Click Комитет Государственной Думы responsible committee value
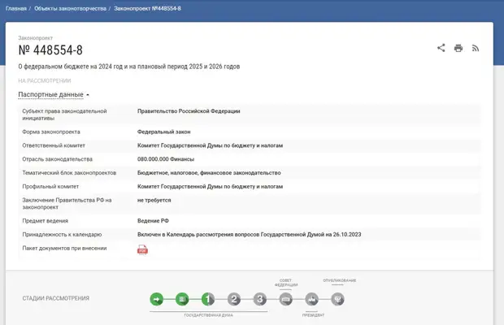 210,145
